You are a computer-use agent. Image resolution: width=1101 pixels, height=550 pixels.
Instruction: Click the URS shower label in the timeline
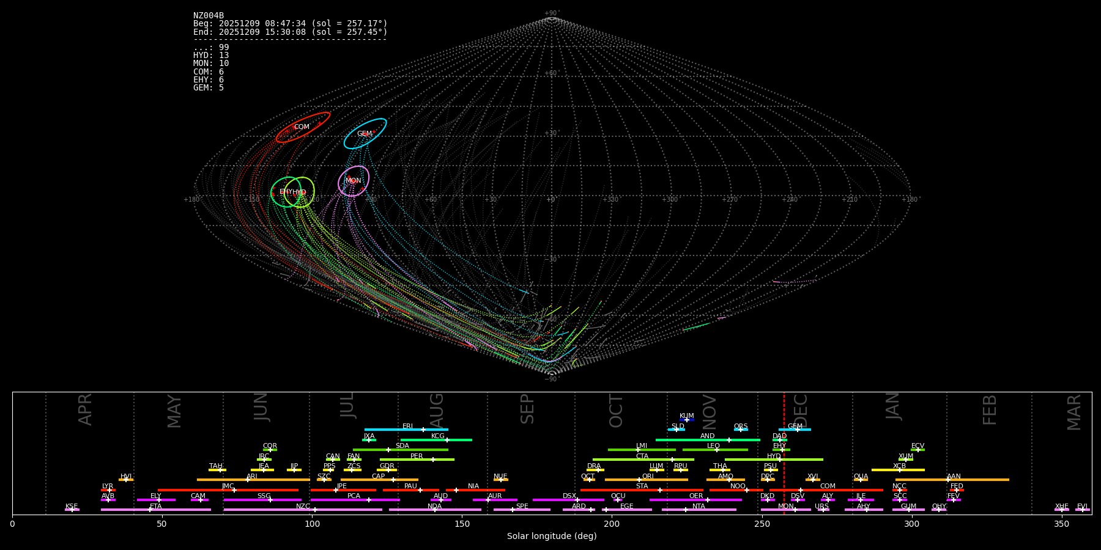821,507
